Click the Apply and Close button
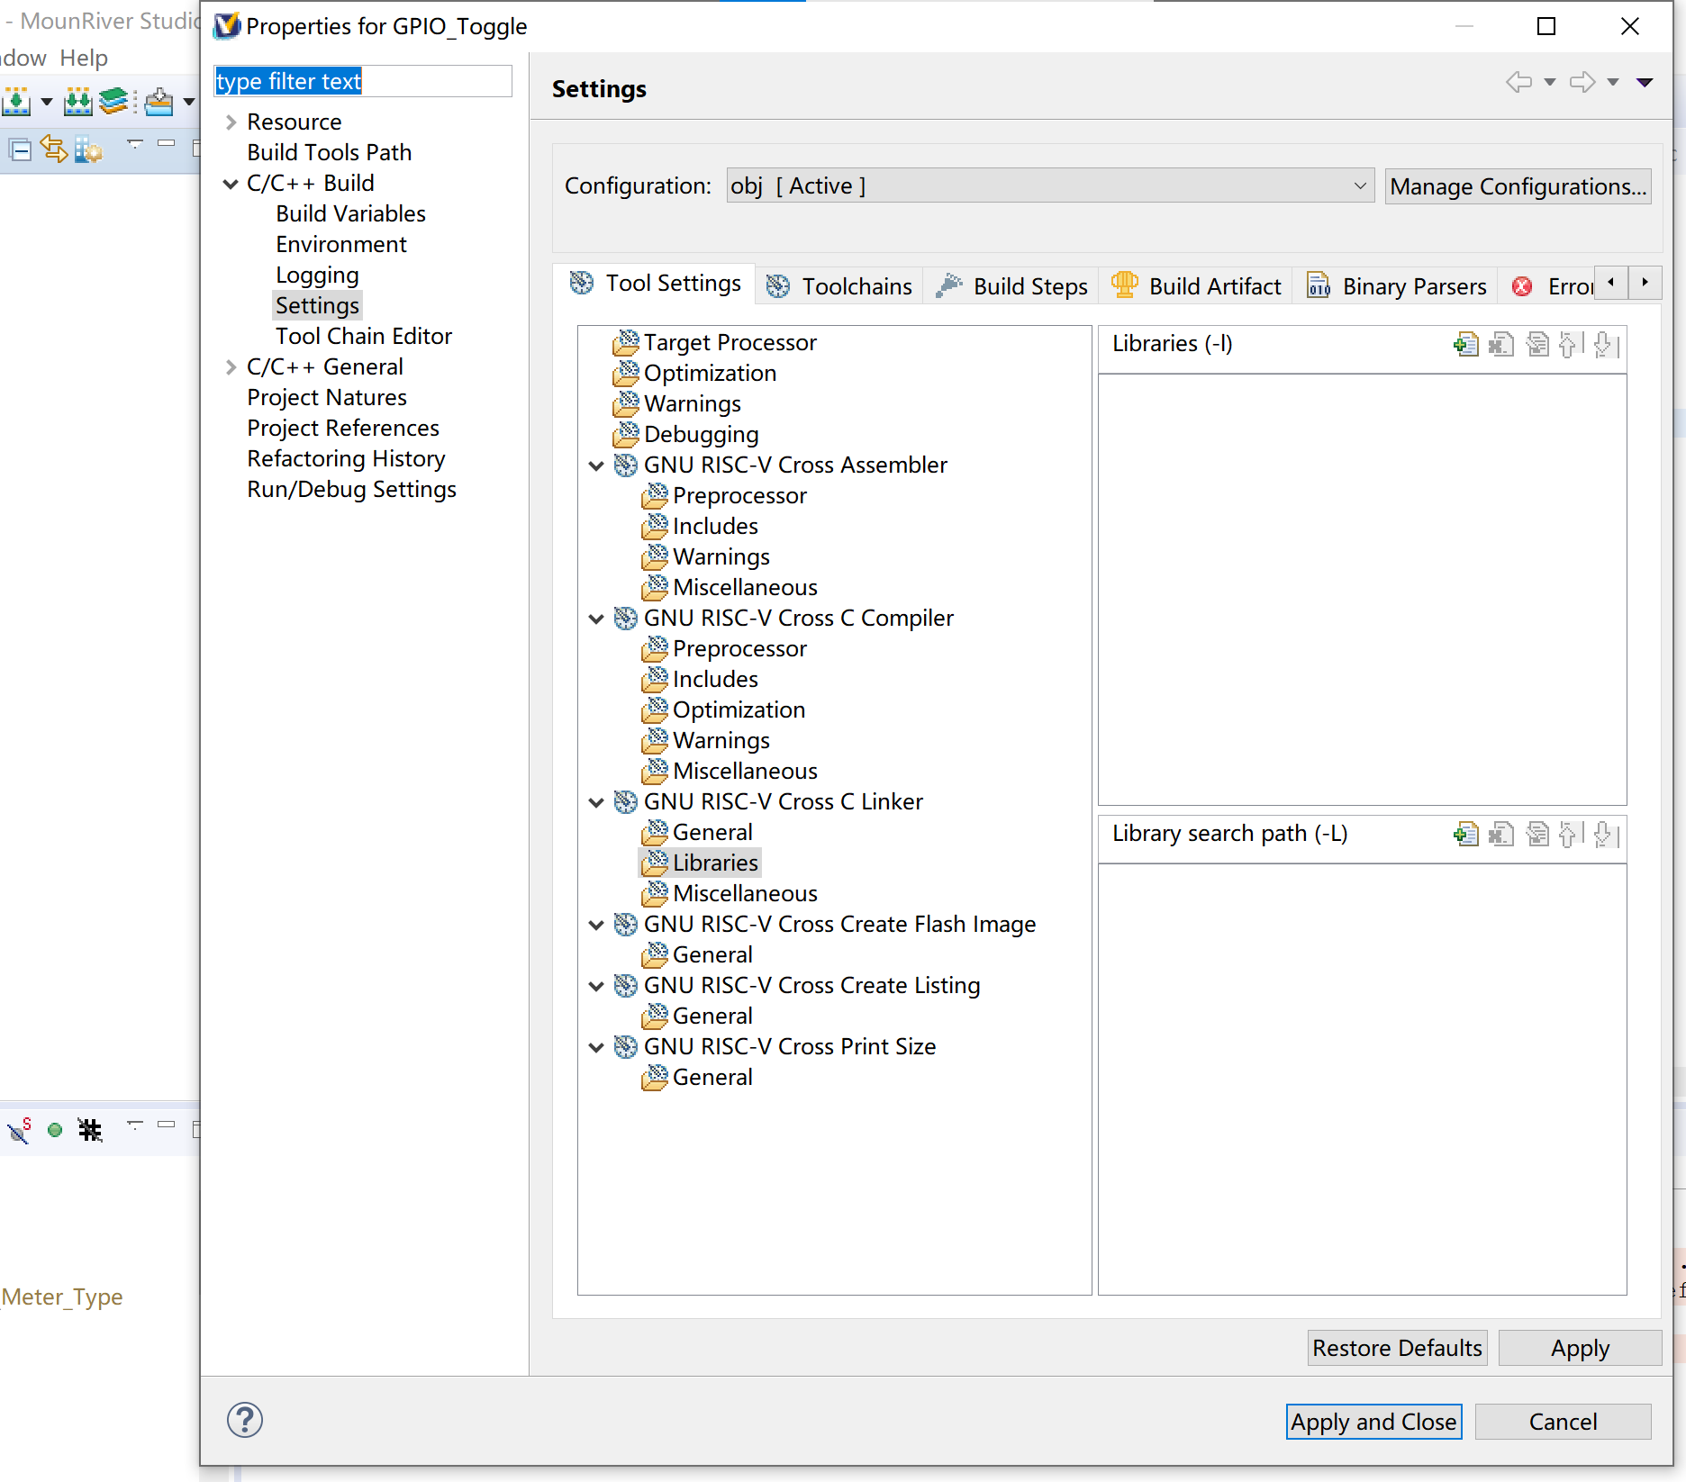The height and width of the screenshot is (1482, 1686). click(x=1373, y=1422)
